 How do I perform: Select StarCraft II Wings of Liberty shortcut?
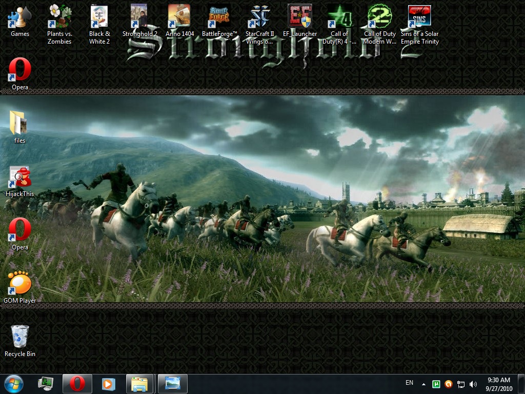[259, 24]
